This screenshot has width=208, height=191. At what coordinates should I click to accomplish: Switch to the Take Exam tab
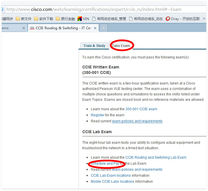pyautogui.click(x=121, y=46)
